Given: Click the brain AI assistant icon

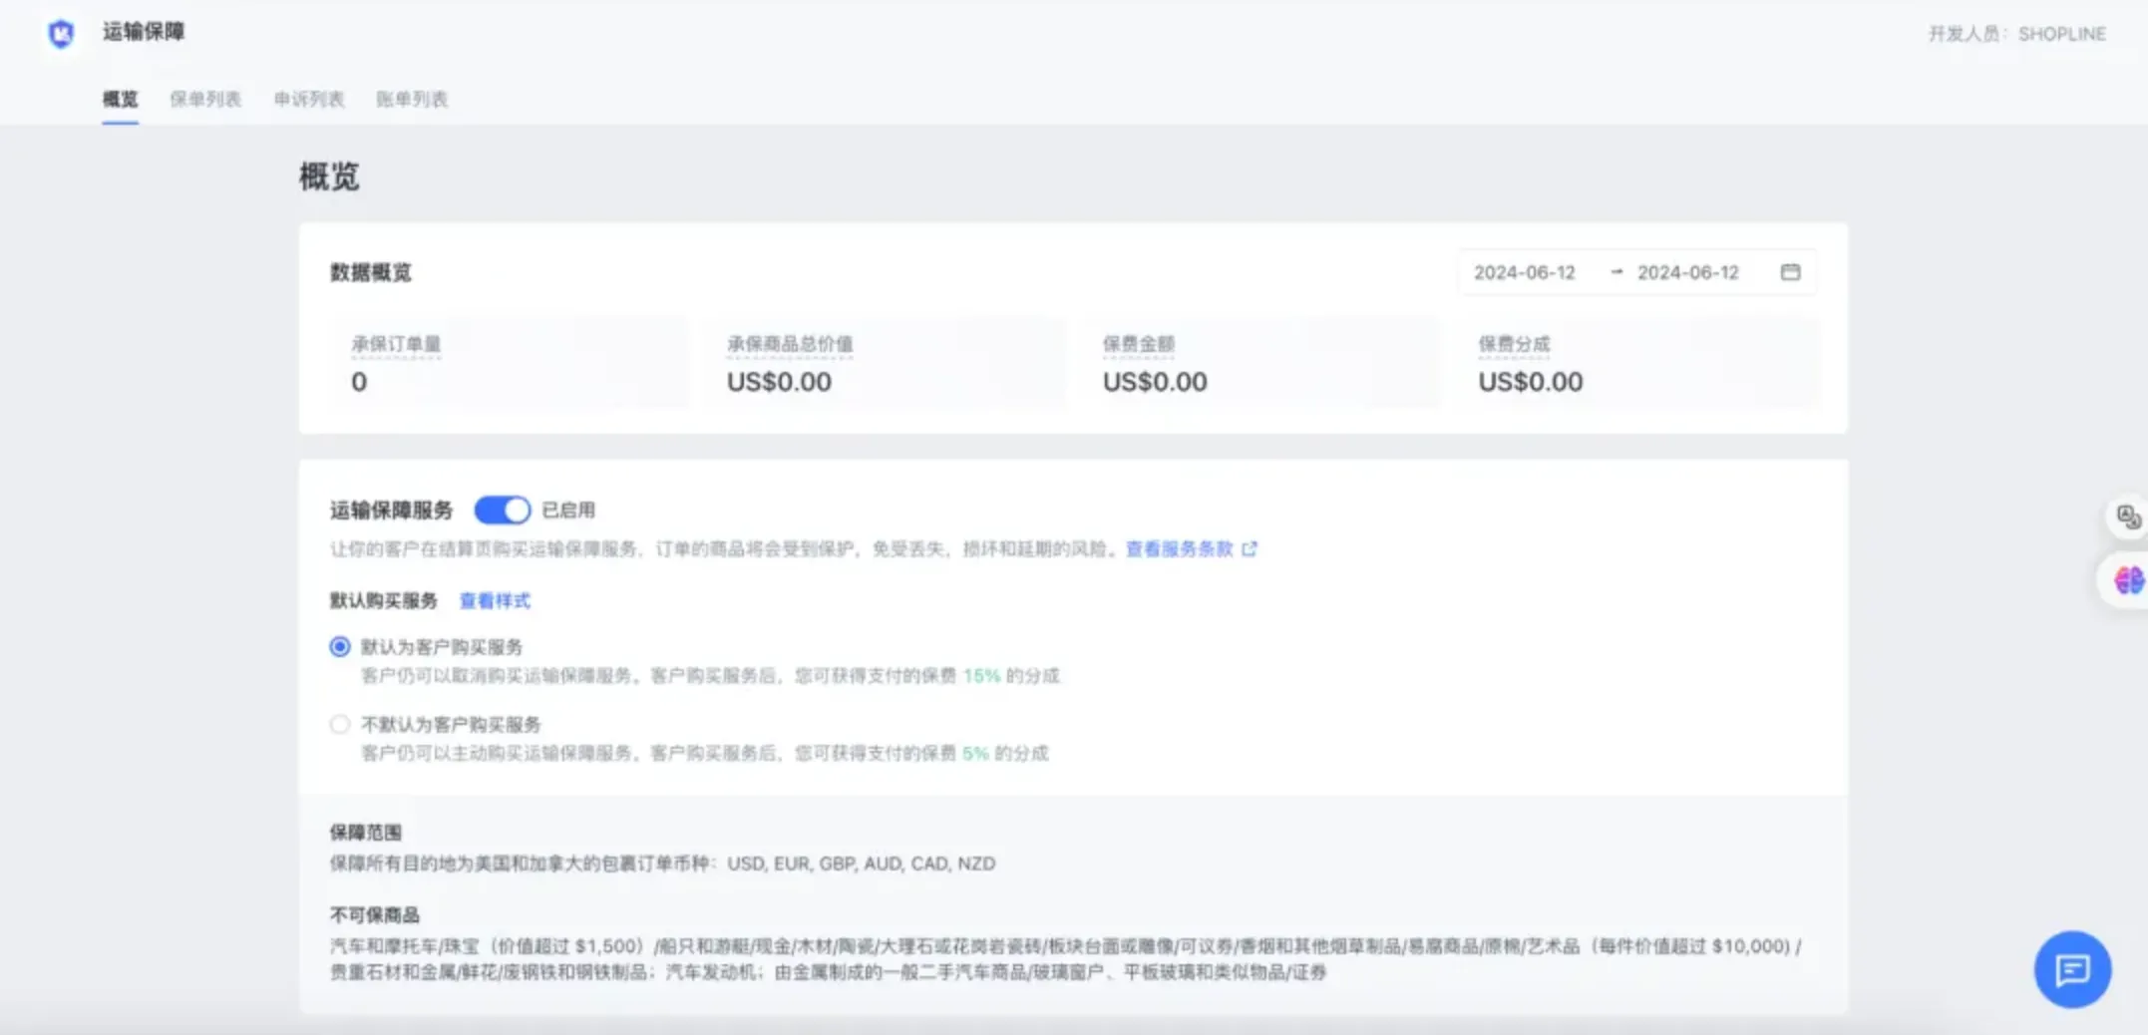Looking at the screenshot, I should (2127, 579).
